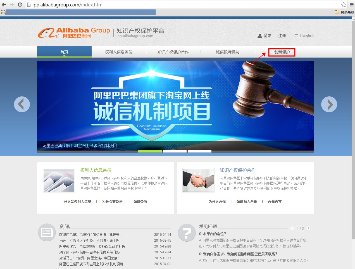The height and width of the screenshot is (269, 355).
Task: Switch language to English
Action: pos(308,35)
